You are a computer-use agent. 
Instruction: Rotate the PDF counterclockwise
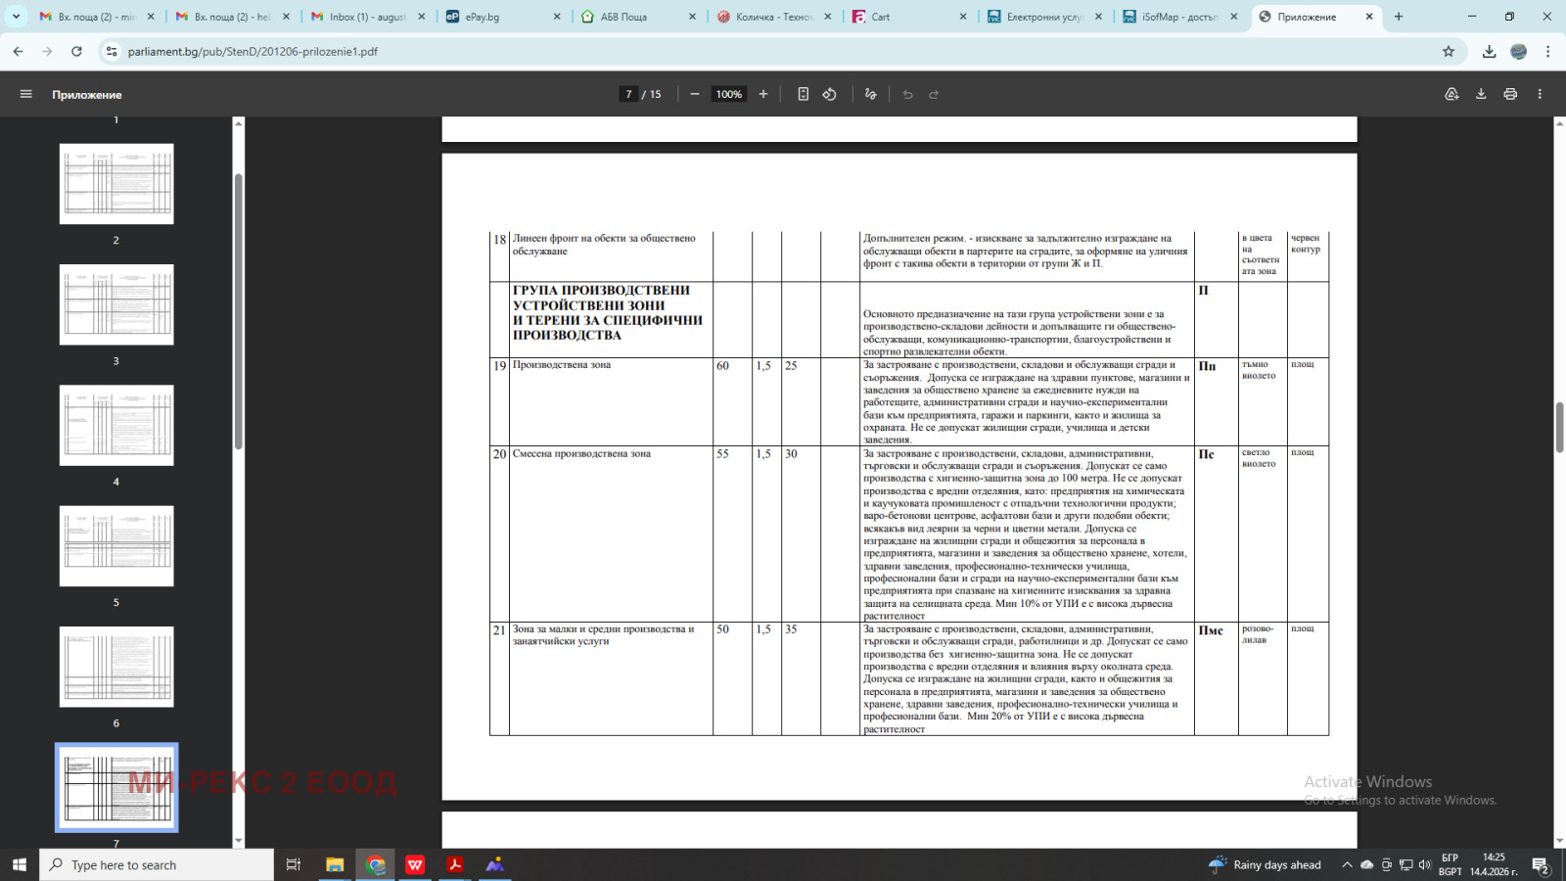click(829, 94)
